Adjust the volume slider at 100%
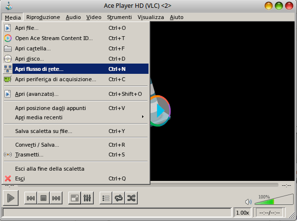The width and height of the screenshot is (297, 221). tap(274, 199)
